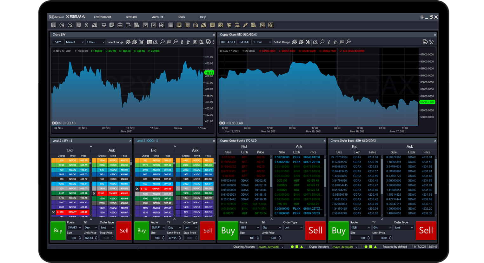Open the Clearing Account dropdown
The height and width of the screenshot is (263, 484).
(271, 247)
